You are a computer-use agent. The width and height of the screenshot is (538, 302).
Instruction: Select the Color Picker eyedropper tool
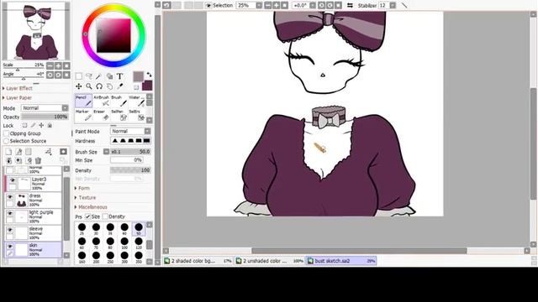pyautogui.click(x=119, y=86)
